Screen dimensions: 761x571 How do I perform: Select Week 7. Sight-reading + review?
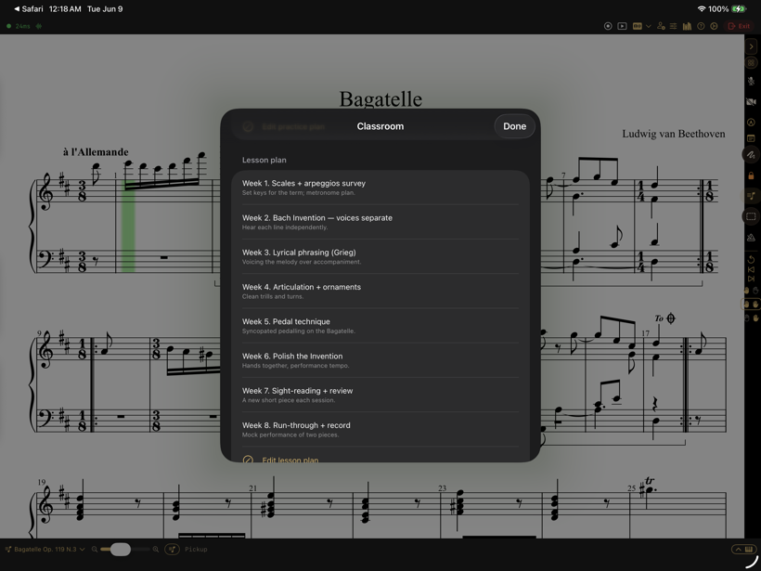coord(380,395)
